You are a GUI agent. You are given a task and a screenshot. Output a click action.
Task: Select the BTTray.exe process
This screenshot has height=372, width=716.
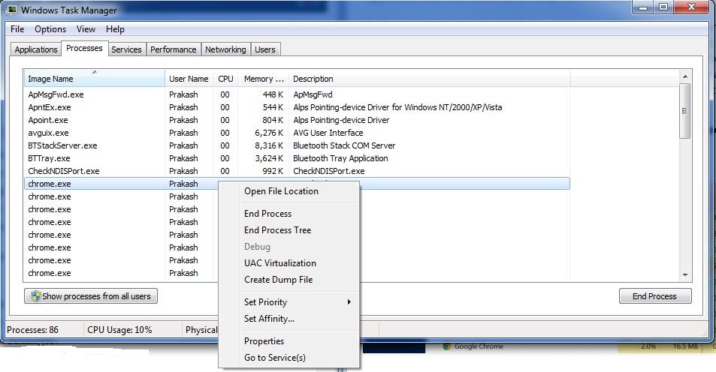(297, 159)
